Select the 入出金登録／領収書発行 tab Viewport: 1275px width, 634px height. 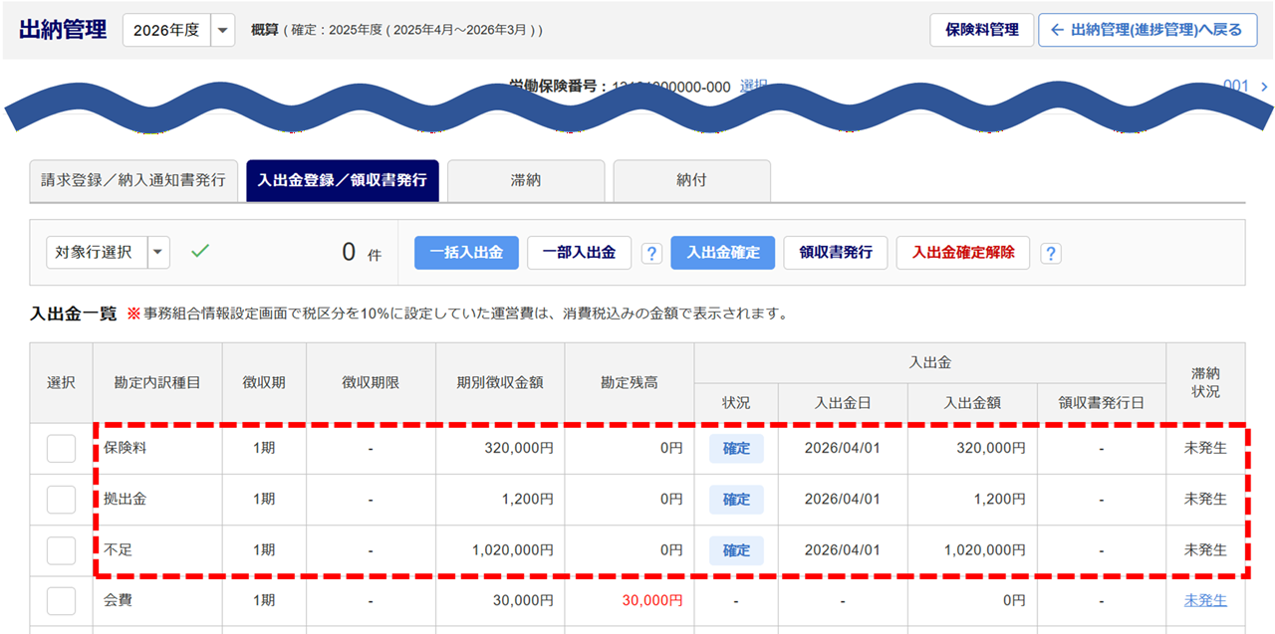[x=342, y=181]
